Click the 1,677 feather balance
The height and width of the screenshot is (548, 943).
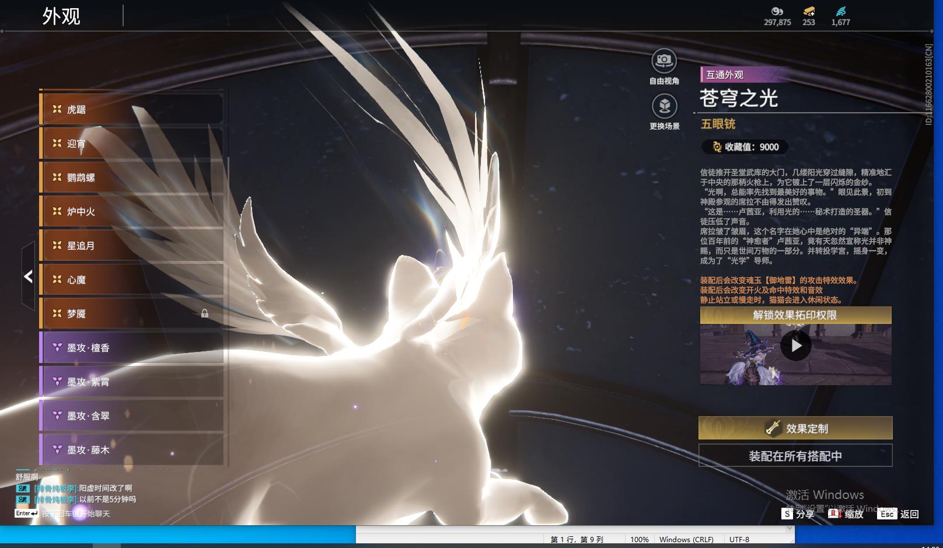pos(841,22)
